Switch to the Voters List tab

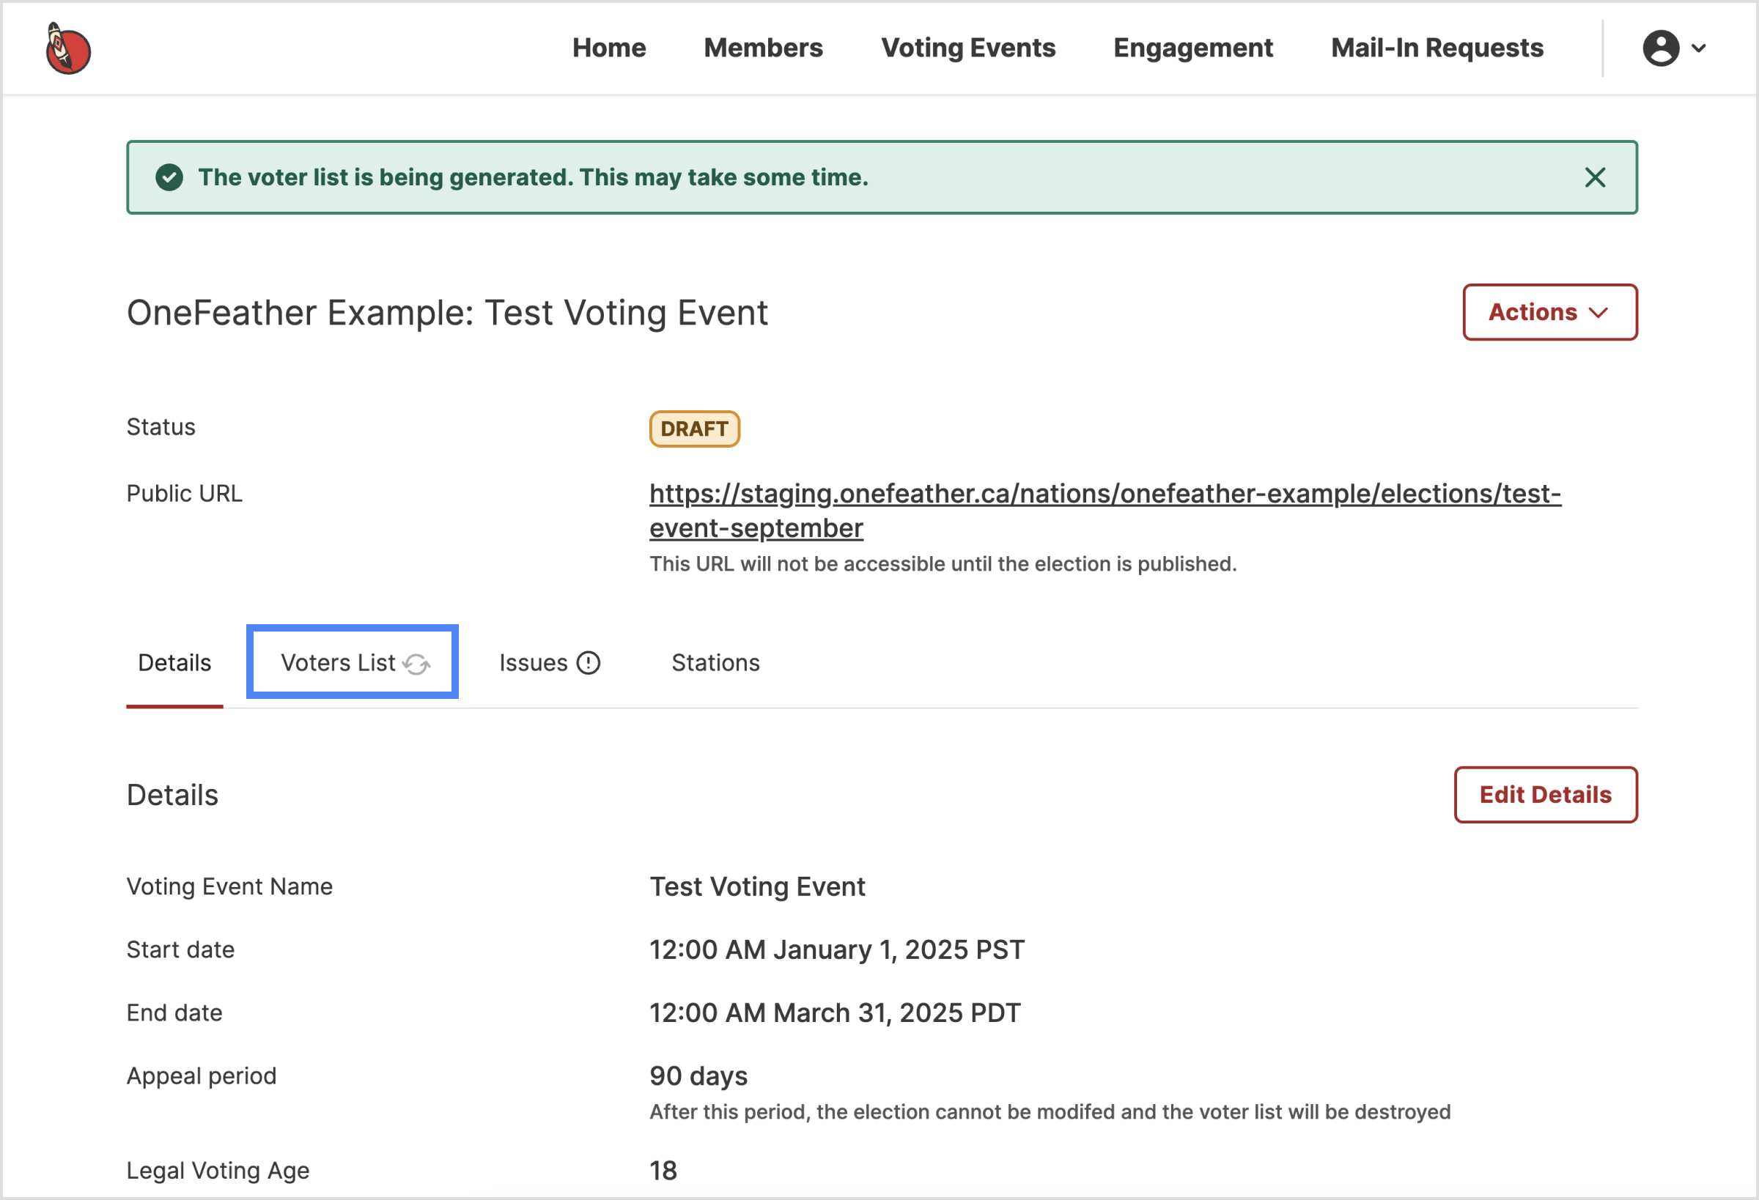[352, 662]
